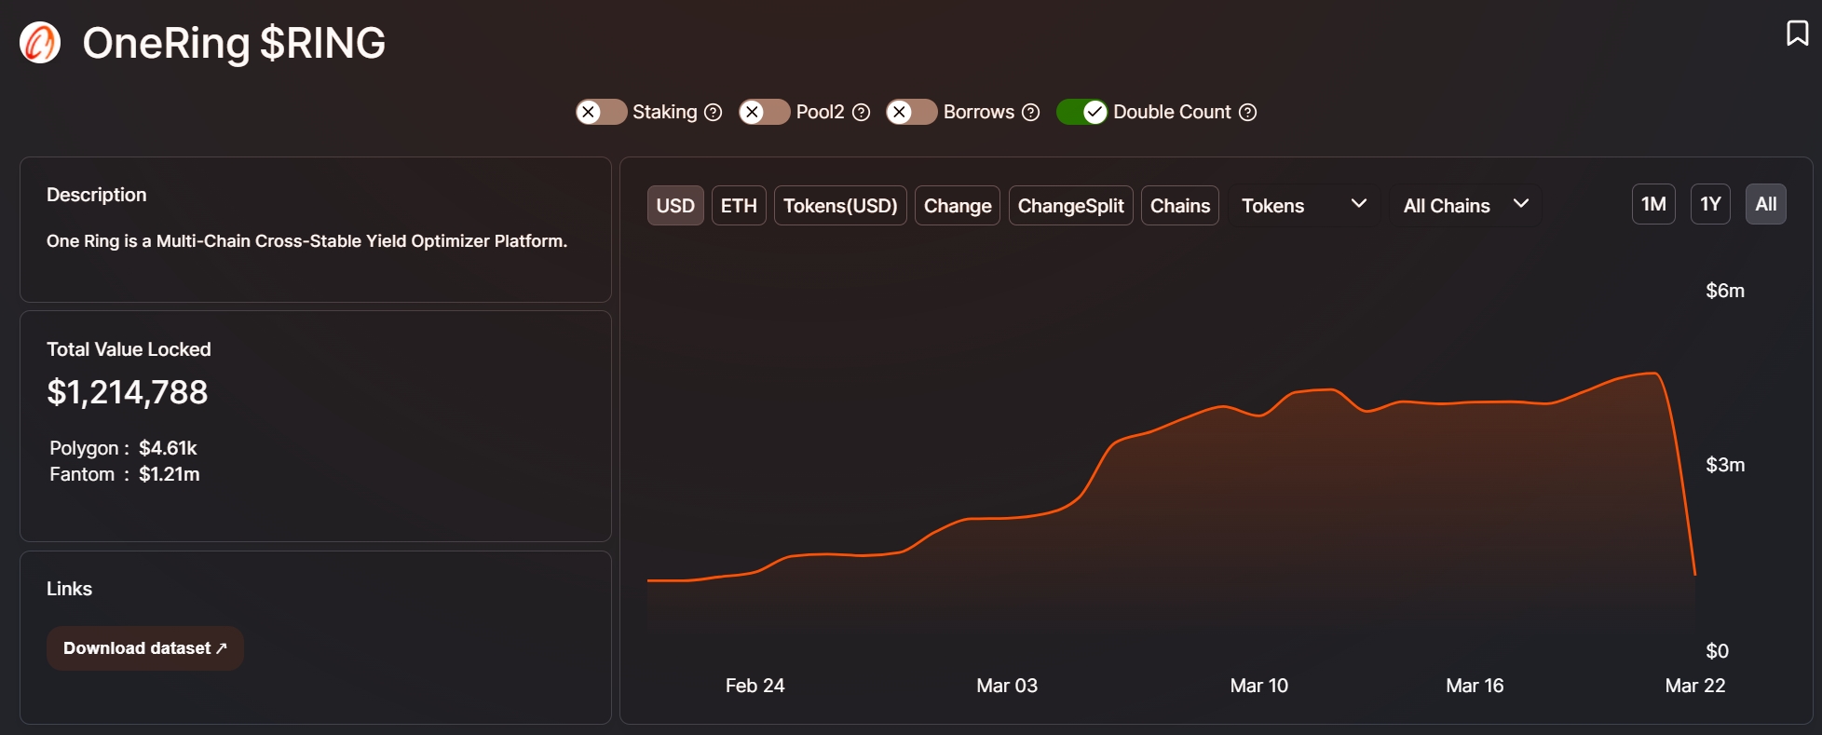Image resolution: width=1822 pixels, height=735 pixels.
Task: Open the Borrows help tooltip icon
Action: [x=1031, y=113]
